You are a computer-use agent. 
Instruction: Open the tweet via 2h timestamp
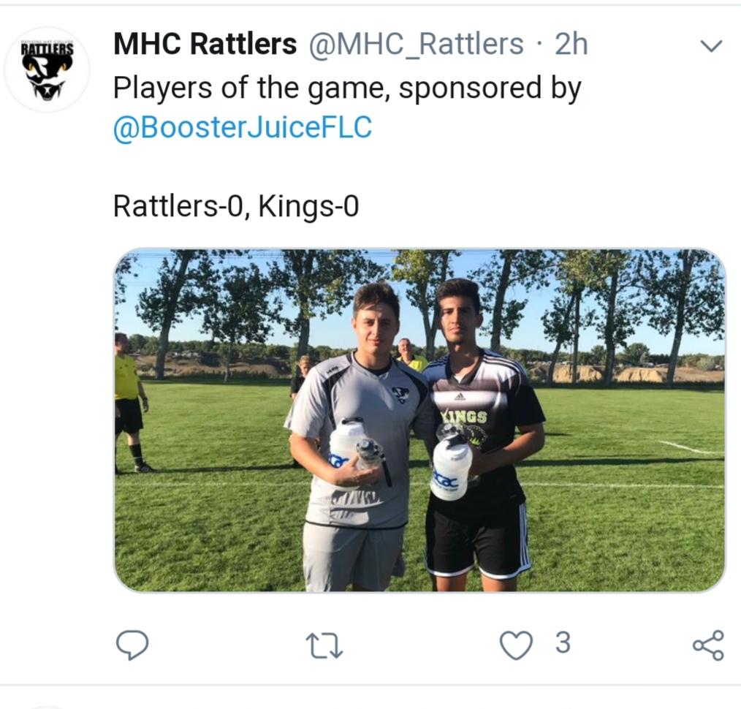tap(571, 44)
